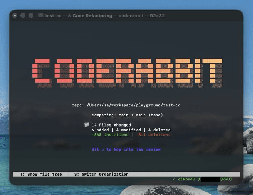253x195 pixels.
Task: Maximize the terminal window
Action: [x=31, y=16]
